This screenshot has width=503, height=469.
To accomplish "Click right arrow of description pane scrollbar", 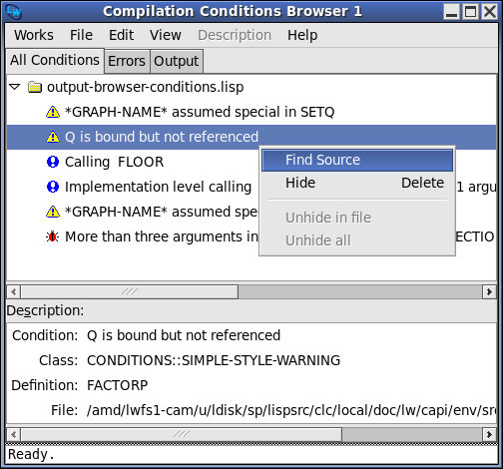I will 489,434.
